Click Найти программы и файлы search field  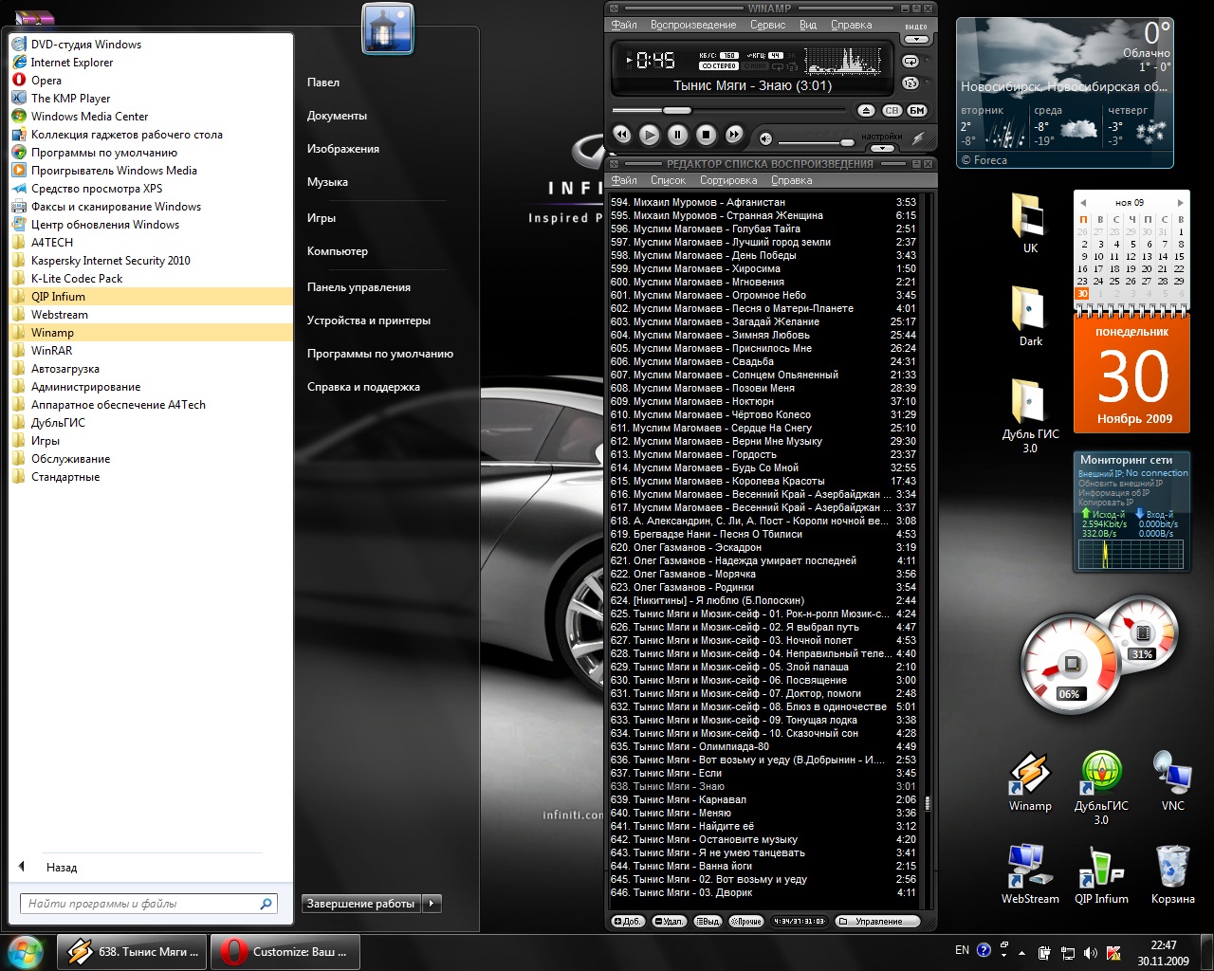(x=149, y=904)
